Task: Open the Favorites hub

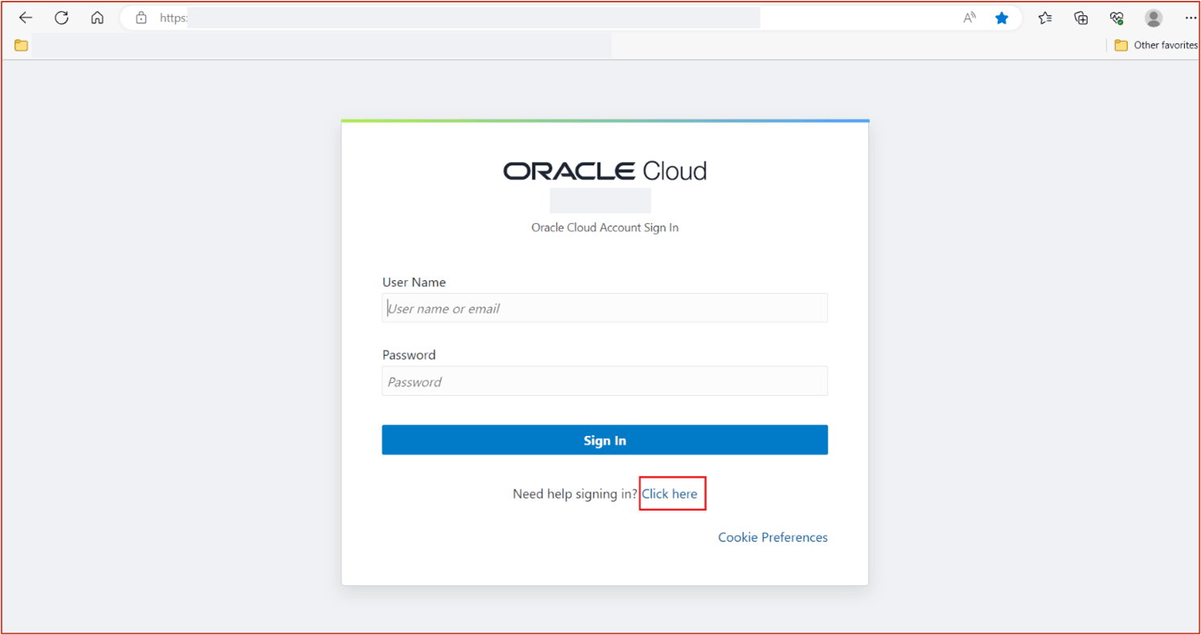Action: [x=1045, y=18]
